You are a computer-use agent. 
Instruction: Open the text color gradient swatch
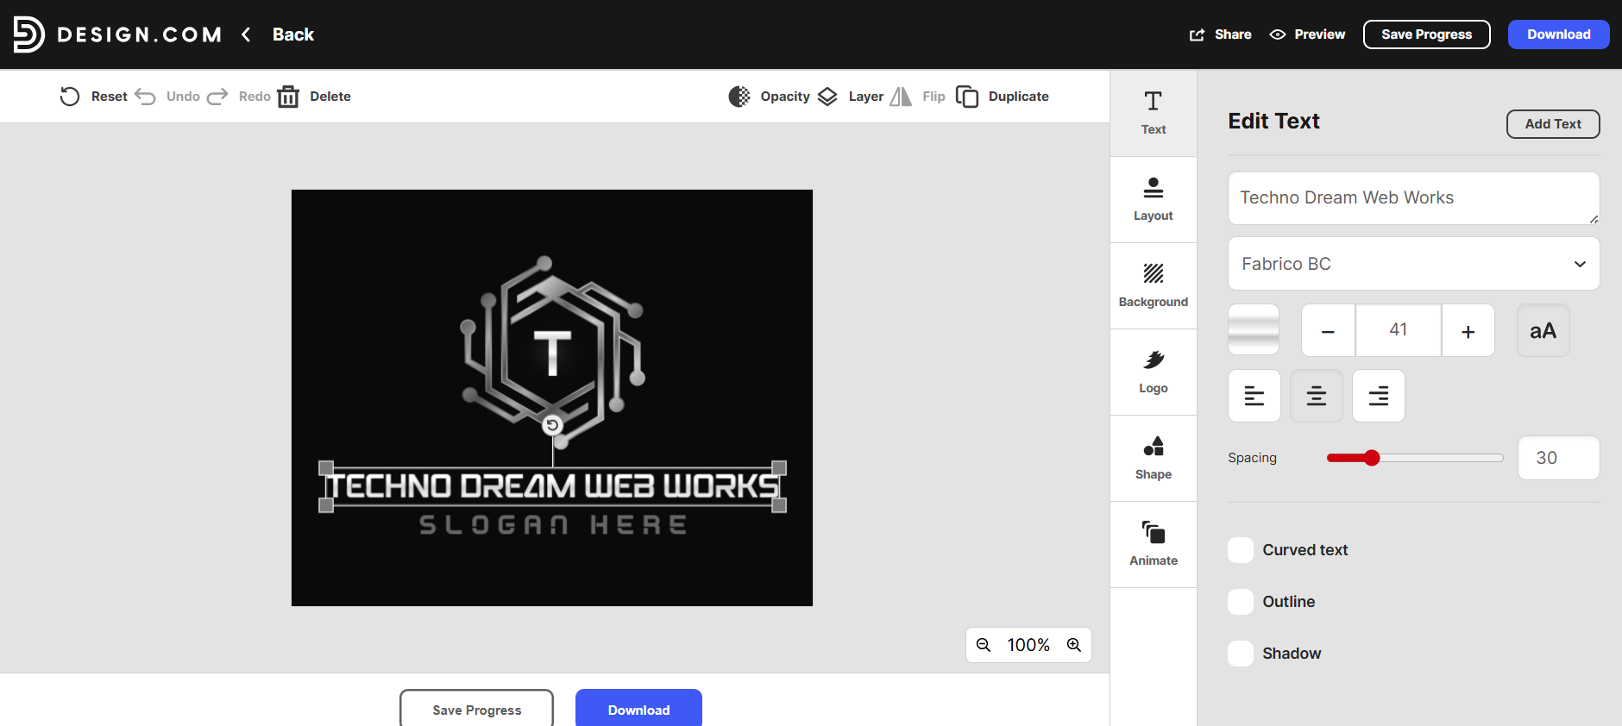pos(1254,330)
